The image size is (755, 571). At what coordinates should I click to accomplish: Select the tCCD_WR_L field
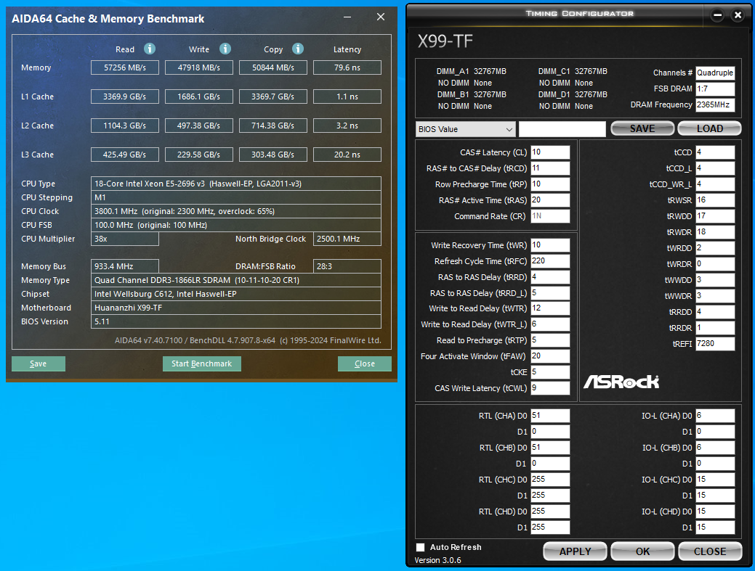716,184
